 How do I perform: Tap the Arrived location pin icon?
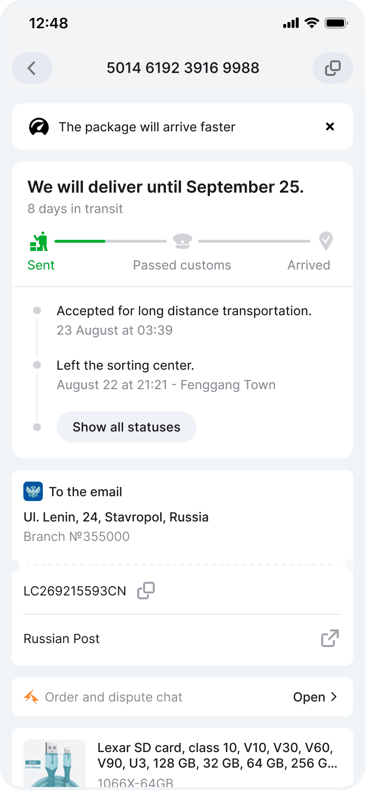tap(326, 241)
